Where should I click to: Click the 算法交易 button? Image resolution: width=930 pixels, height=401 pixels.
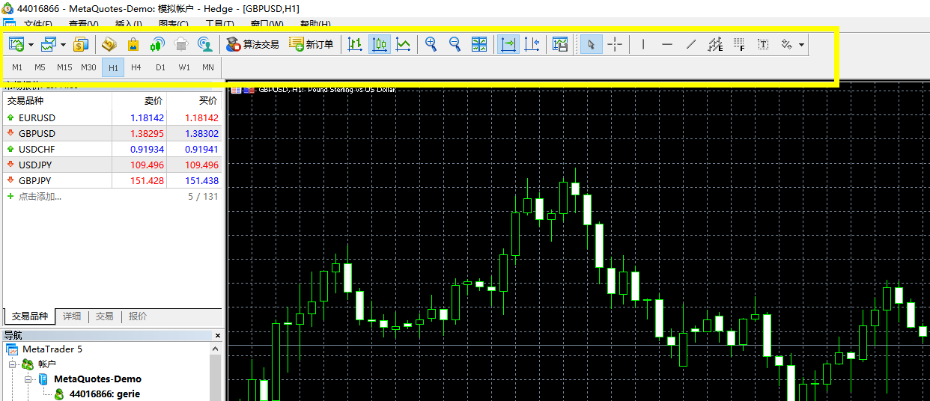coord(252,45)
